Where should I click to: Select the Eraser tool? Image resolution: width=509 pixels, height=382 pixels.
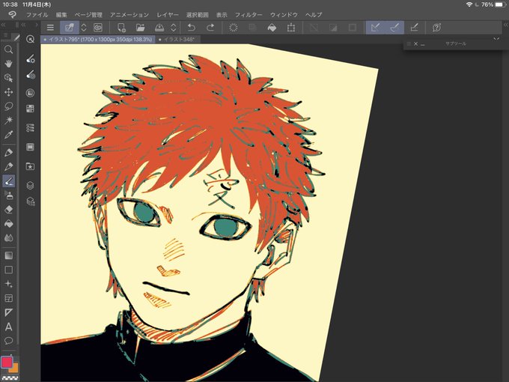point(8,210)
